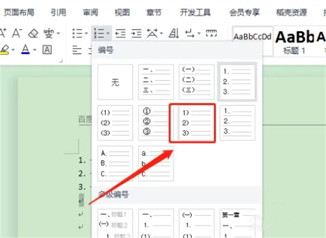Choose the (1)(2)(3) numbering format
Image resolution: width=326 pixels, height=238 pixels.
(x=115, y=123)
